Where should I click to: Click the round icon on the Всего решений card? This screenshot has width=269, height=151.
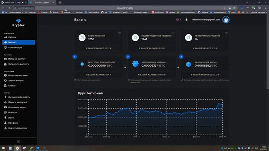(x=82, y=38)
